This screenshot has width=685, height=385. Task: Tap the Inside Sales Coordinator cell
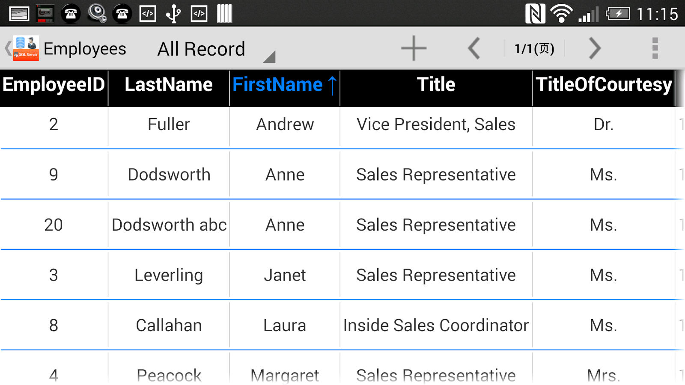coord(436,326)
